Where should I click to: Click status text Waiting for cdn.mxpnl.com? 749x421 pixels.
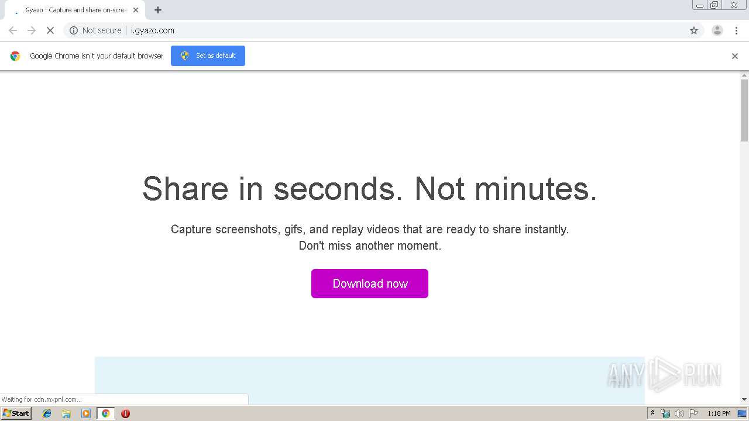[42, 399]
